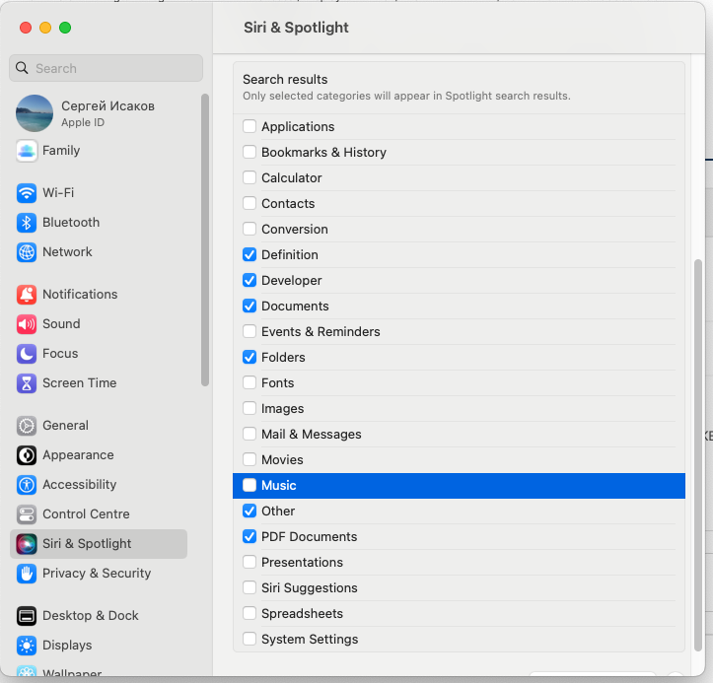The image size is (713, 683).
Task: Click the Siri Suggestions row label
Action: 310,588
